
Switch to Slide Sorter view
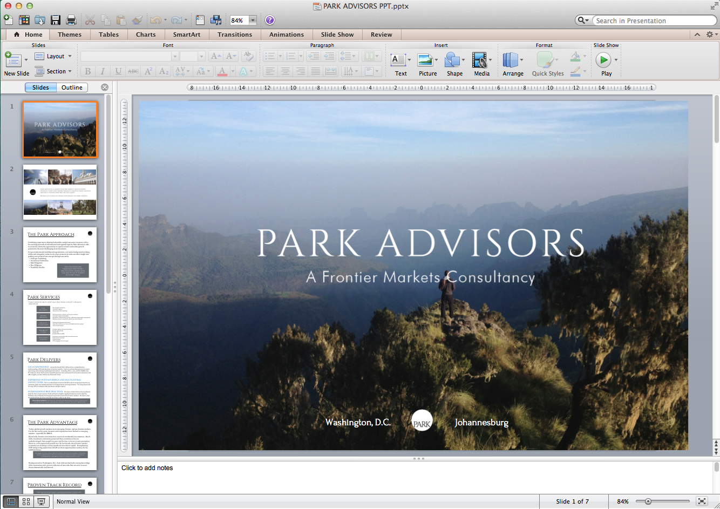[26, 501]
